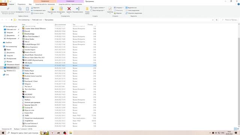Viewport: 240px width, 135px height.
Task: Click the Help question mark icon
Action: (x=238, y=4)
